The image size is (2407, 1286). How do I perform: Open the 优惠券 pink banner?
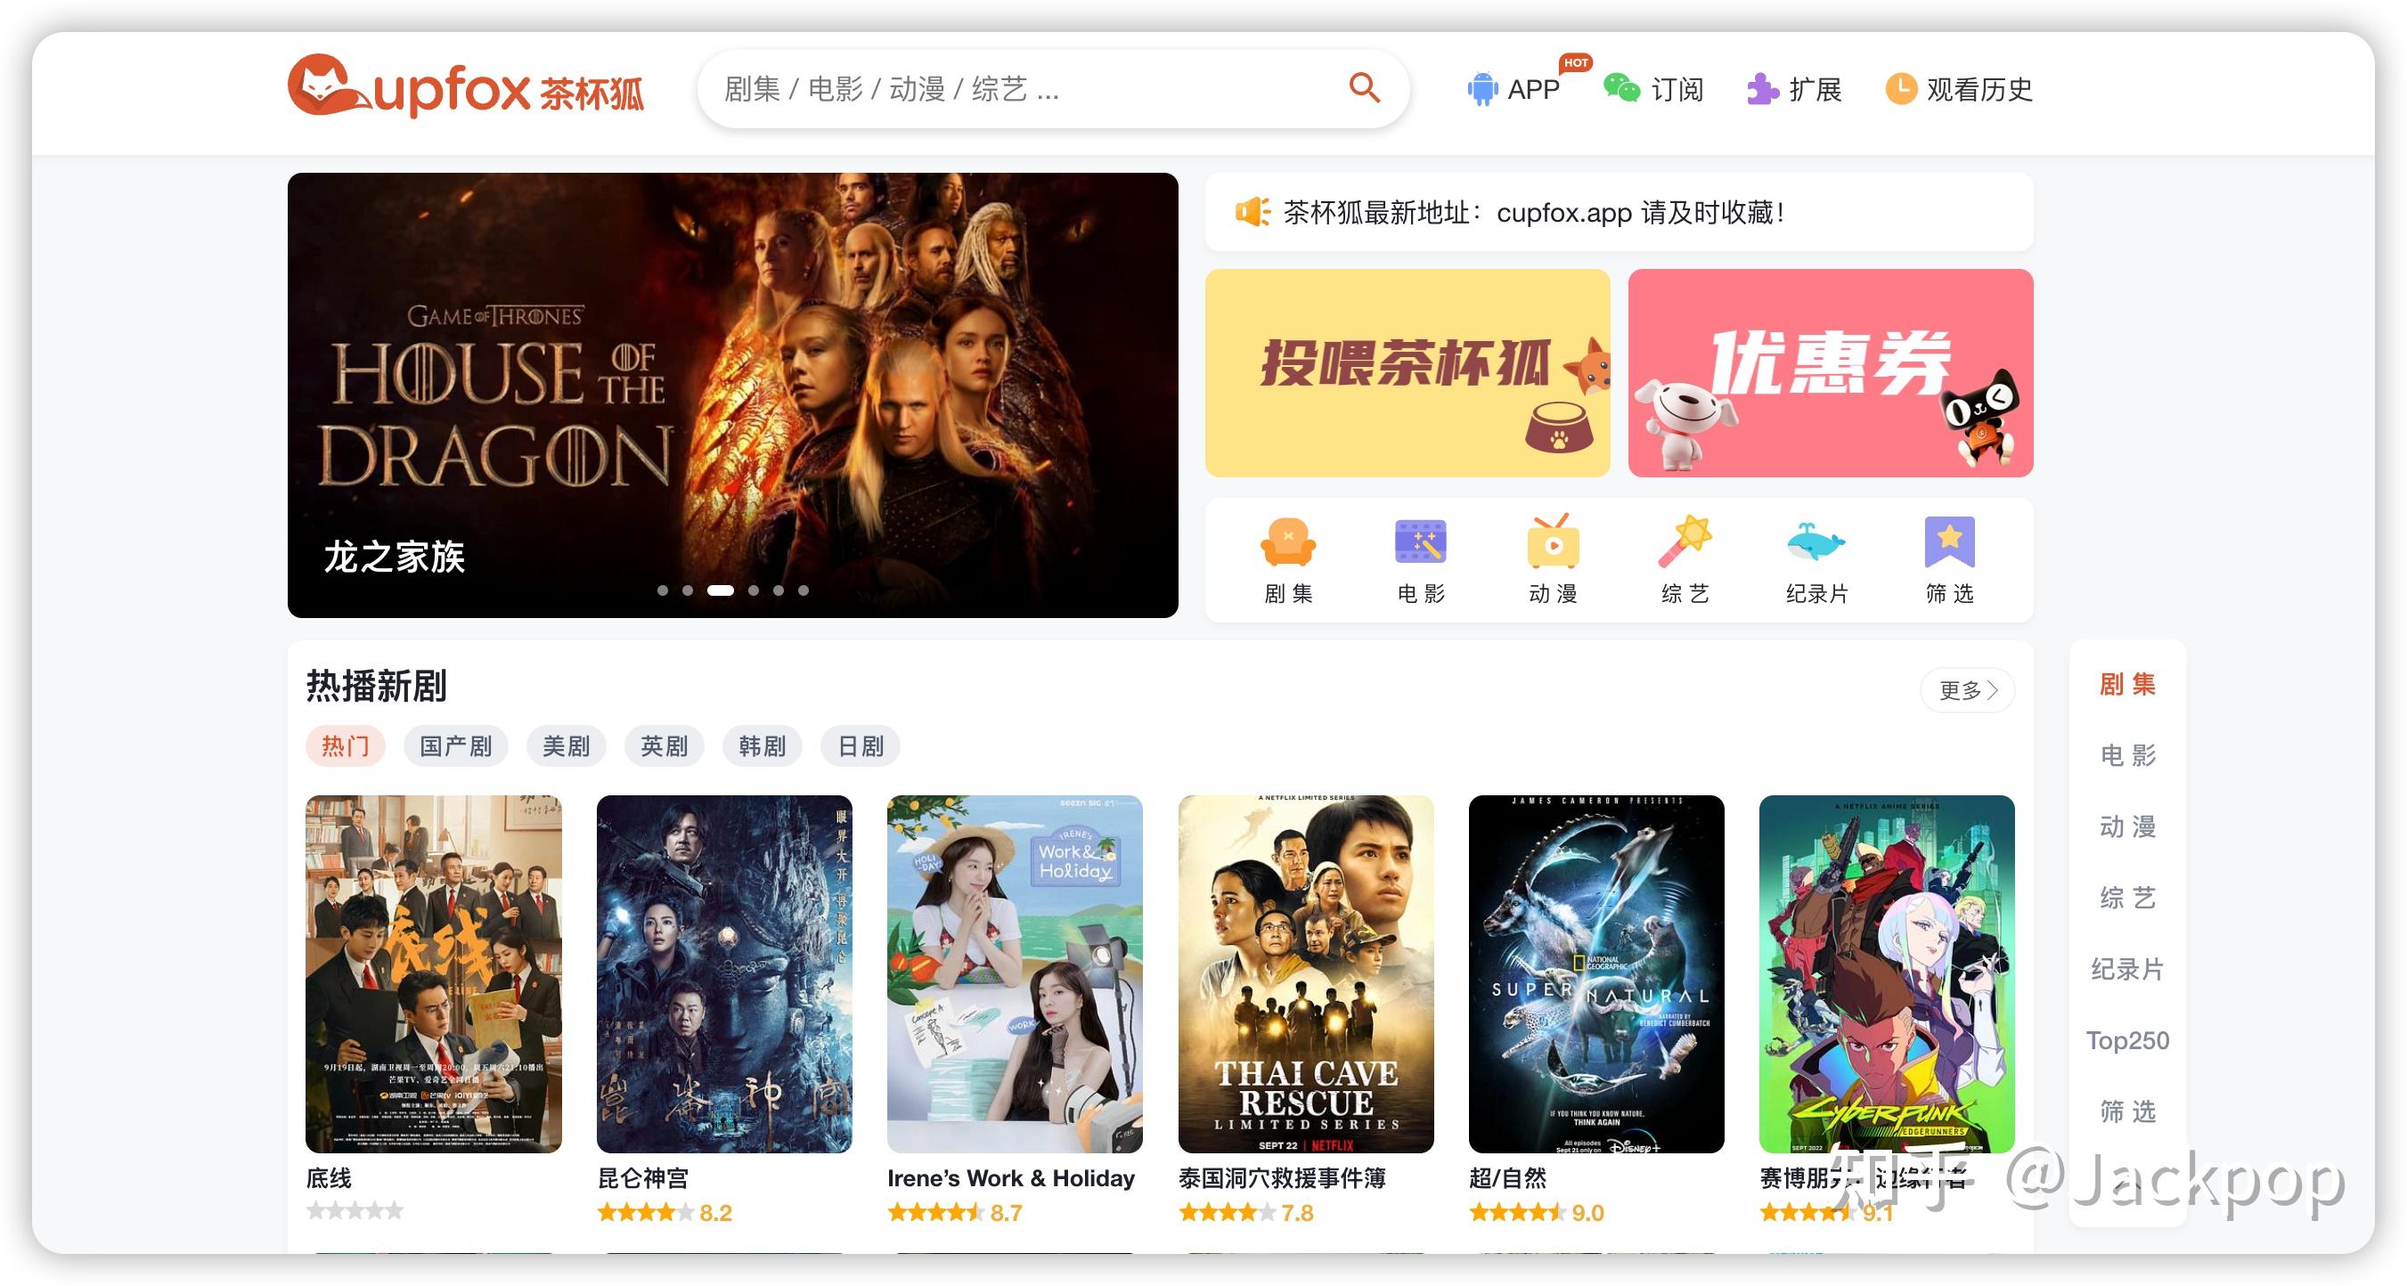[1830, 373]
